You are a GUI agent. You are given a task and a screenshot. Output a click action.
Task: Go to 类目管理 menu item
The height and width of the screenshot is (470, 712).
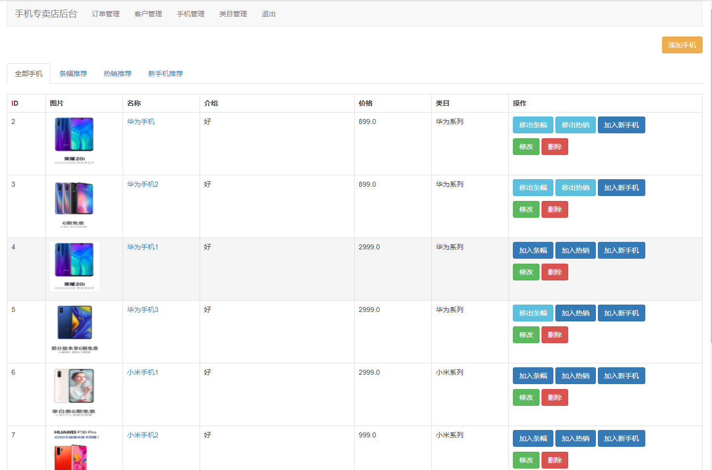pyautogui.click(x=233, y=14)
